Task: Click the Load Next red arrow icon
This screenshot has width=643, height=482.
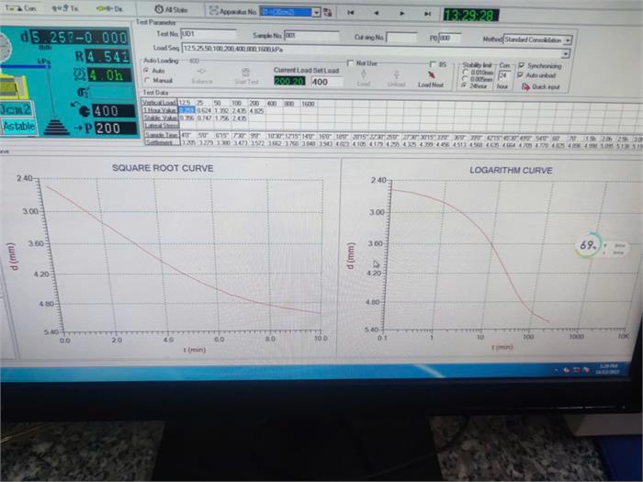Action: (431, 74)
